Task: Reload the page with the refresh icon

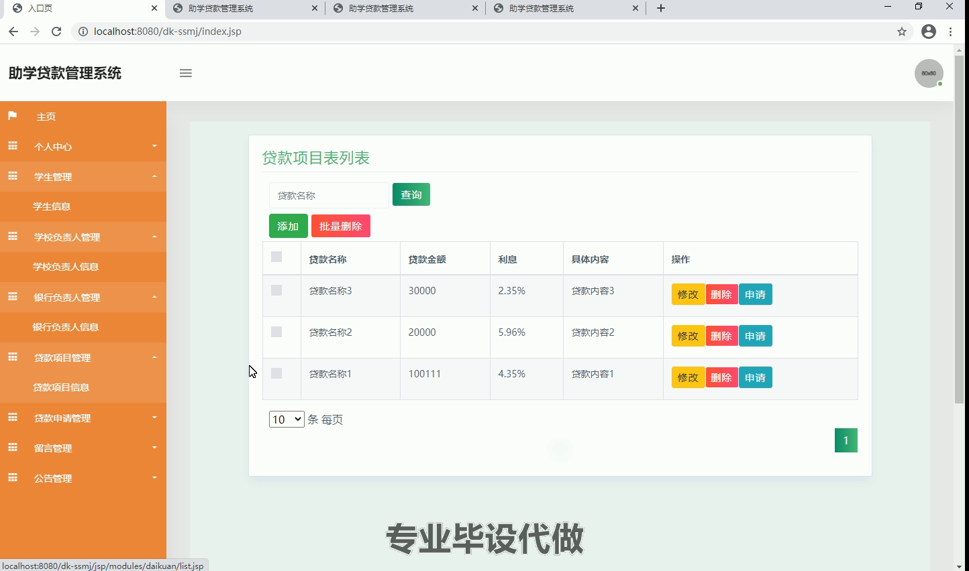Action: (x=56, y=31)
